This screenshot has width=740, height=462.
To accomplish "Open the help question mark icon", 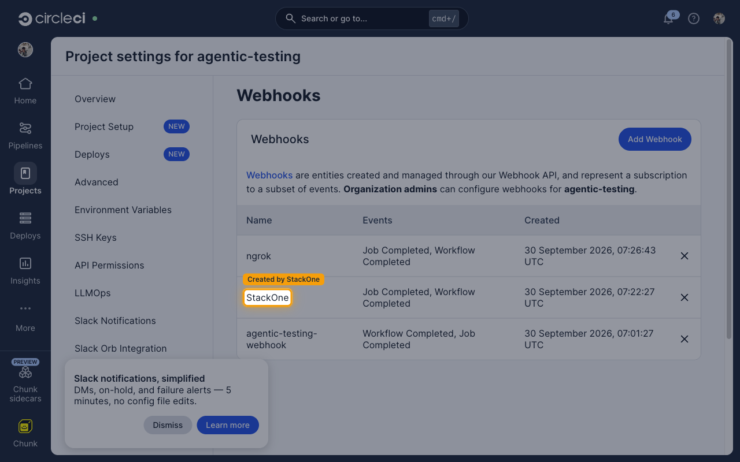I will click(x=694, y=18).
